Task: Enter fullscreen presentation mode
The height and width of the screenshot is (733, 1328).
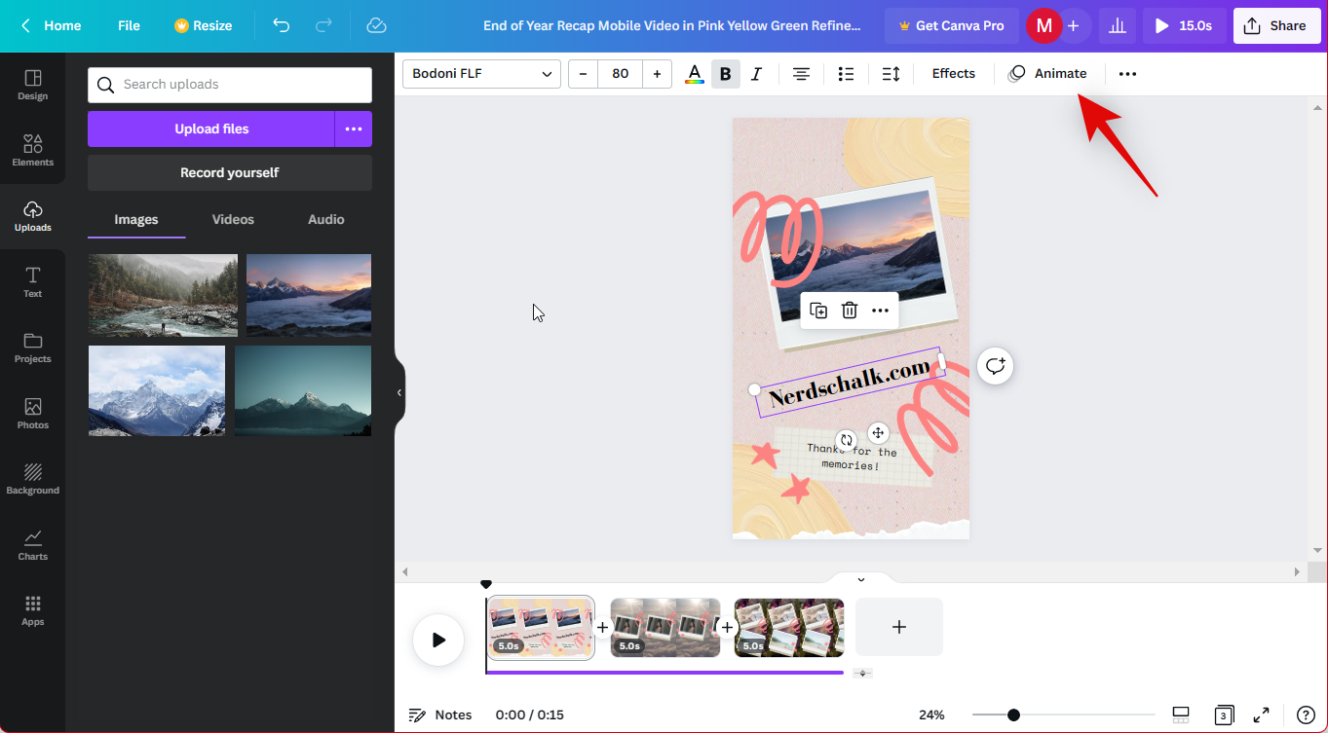Action: [1261, 715]
